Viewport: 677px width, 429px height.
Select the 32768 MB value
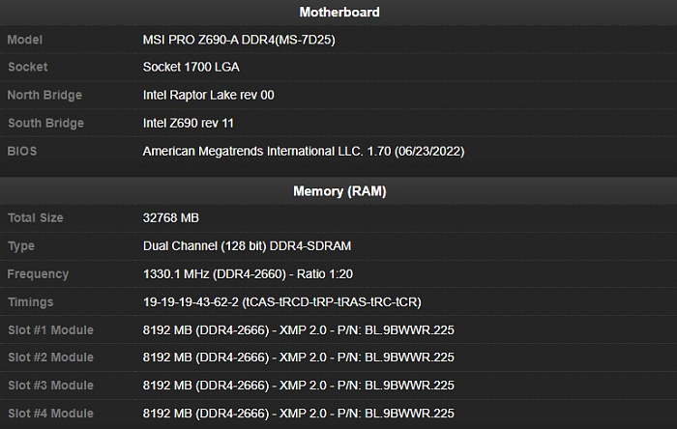click(x=170, y=217)
